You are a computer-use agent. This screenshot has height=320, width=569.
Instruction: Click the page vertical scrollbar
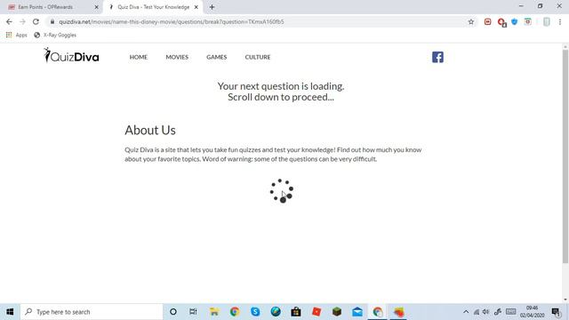point(565,156)
